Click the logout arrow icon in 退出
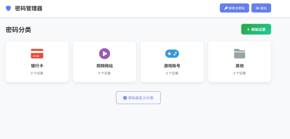290x139 pixels. coord(258,8)
